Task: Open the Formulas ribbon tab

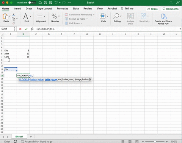Action: pyautogui.click(x=62, y=9)
